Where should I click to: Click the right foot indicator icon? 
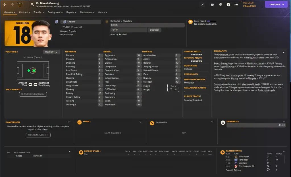36,85
